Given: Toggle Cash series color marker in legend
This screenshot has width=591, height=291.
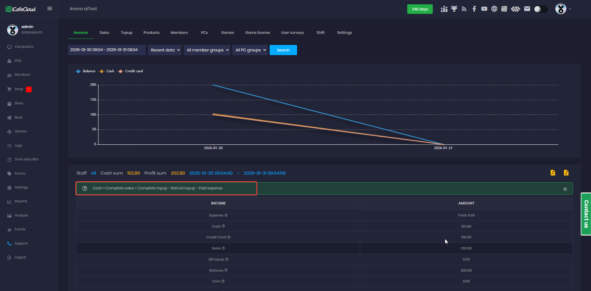Looking at the screenshot, I should pyautogui.click(x=102, y=71).
